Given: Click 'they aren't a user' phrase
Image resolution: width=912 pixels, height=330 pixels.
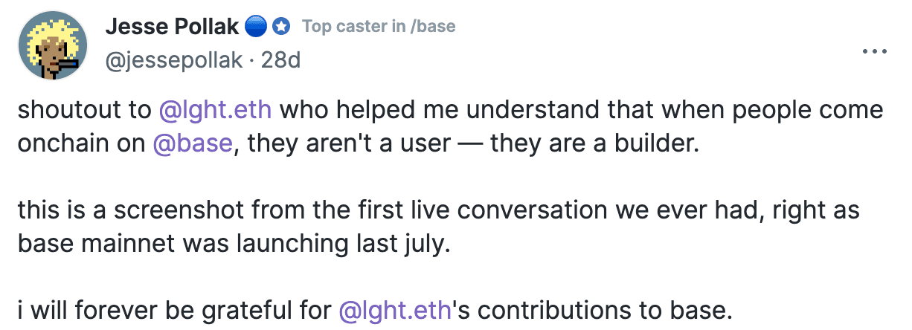Looking at the screenshot, I should coord(348,143).
